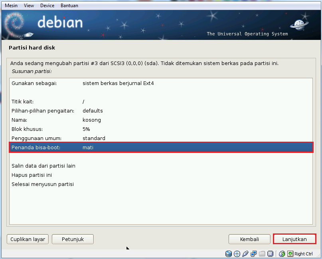Select the Pilihan-pilihan pengaitan defaults row
Viewport: 322px width, 259px height.
[161, 111]
